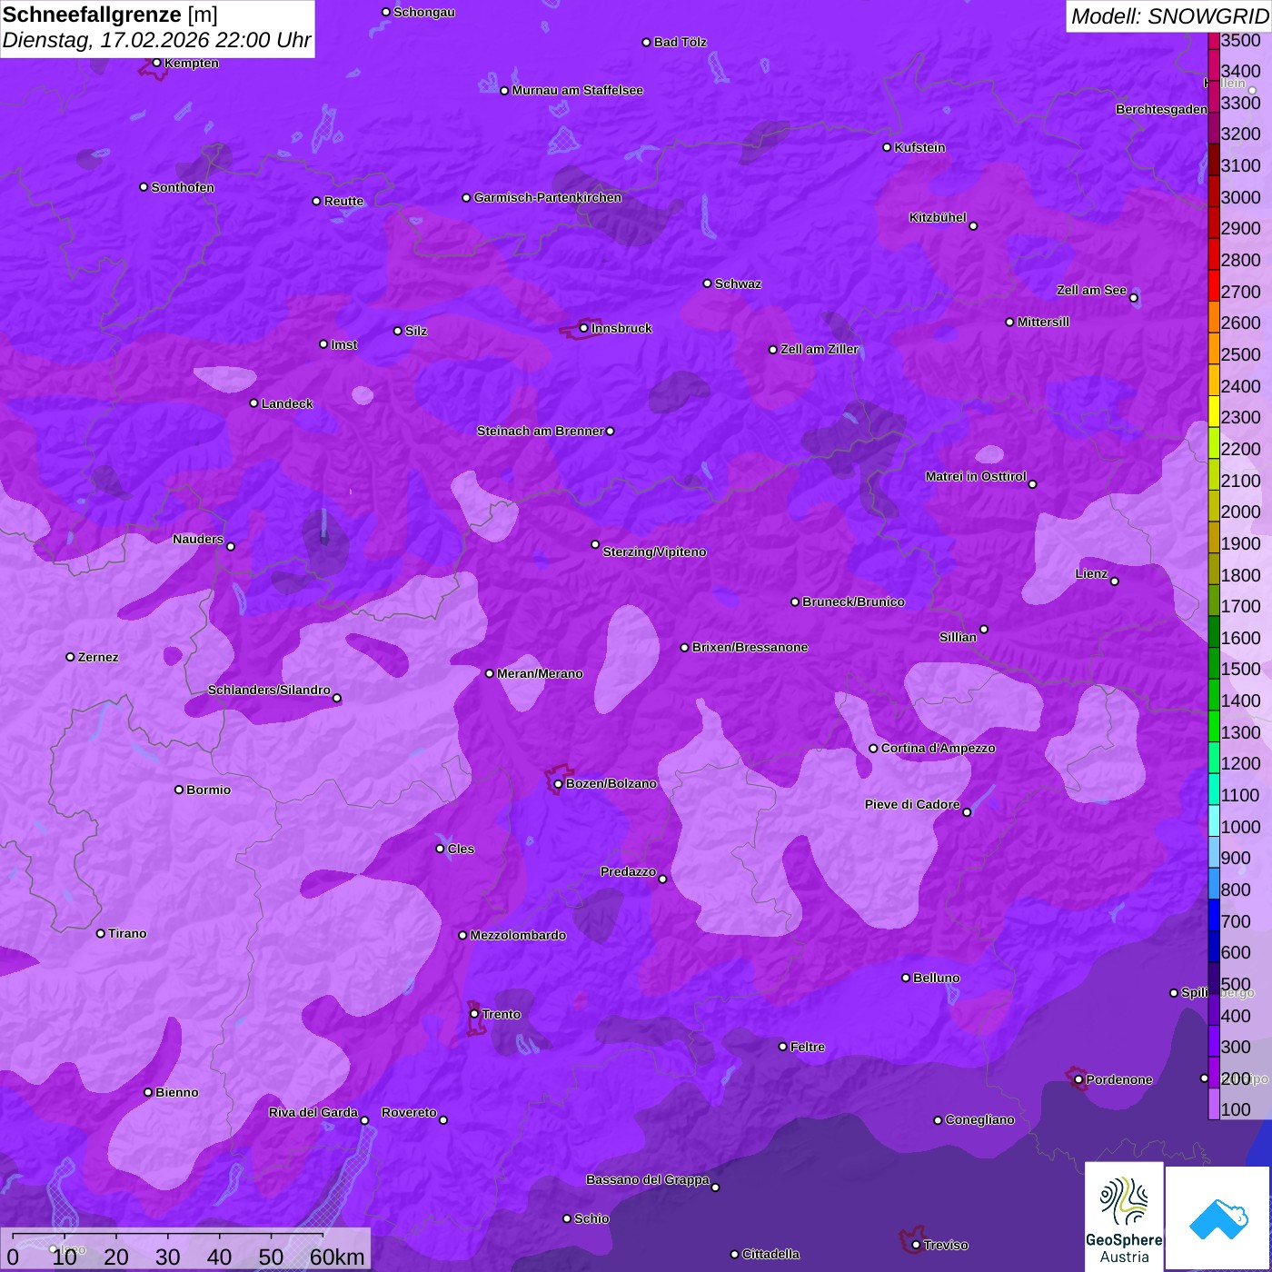Click the Nauders location dot
This screenshot has width=1272, height=1272.
231,547
